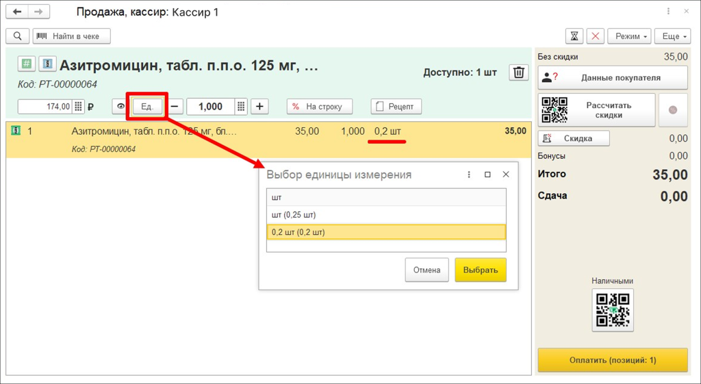Screen dimensions: 701x384
Task: Decrease quantity with the minus button
Action: point(176,107)
